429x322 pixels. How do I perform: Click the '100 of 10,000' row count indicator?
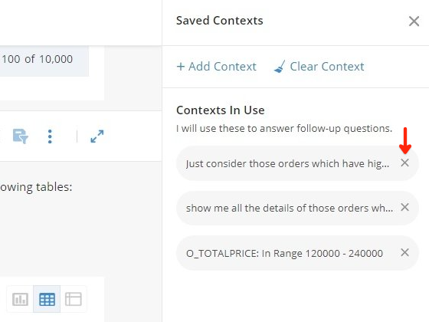click(x=38, y=59)
